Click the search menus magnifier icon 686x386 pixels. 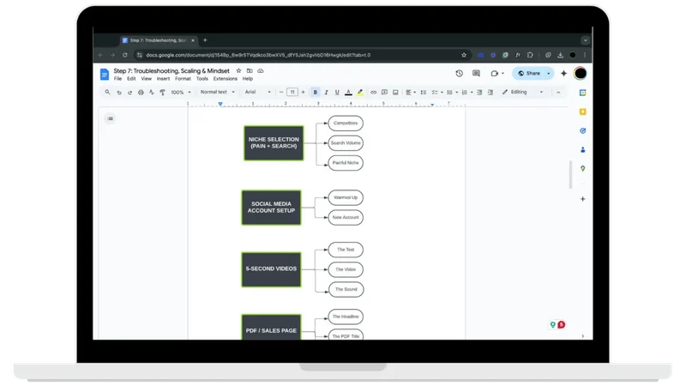[107, 93]
